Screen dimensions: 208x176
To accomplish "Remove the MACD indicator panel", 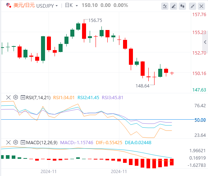I will 8,143.
